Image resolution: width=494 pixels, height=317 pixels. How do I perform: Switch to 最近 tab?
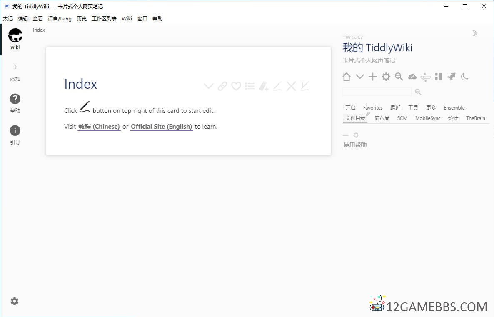click(395, 108)
